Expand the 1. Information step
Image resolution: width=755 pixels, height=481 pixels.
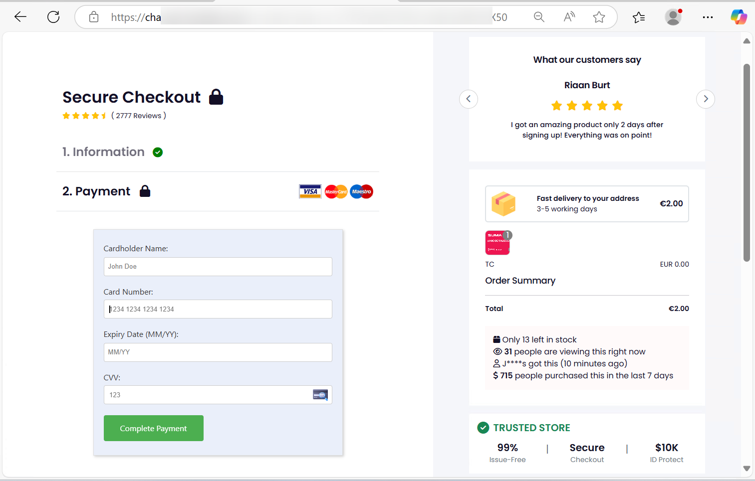103,152
